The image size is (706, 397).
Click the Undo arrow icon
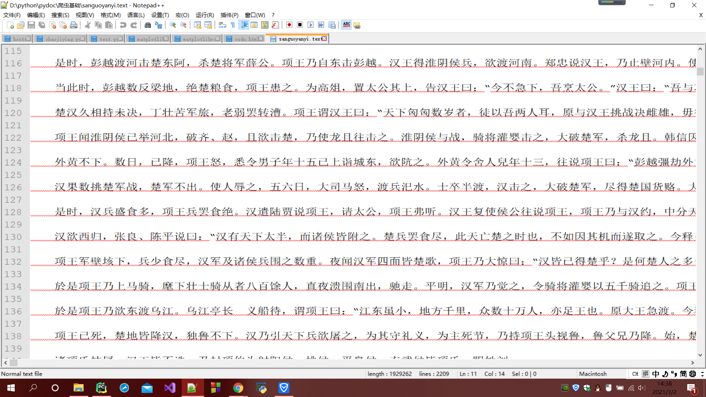click(x=123, y=25)
